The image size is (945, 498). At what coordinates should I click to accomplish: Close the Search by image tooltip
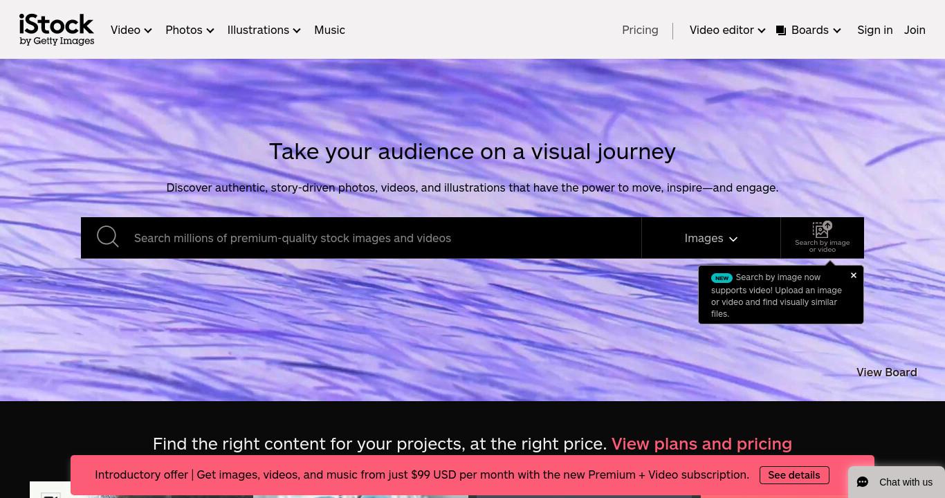tap(854, 275)
